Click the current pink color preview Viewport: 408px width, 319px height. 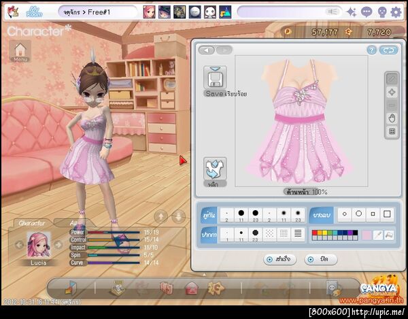click(367, 235)
